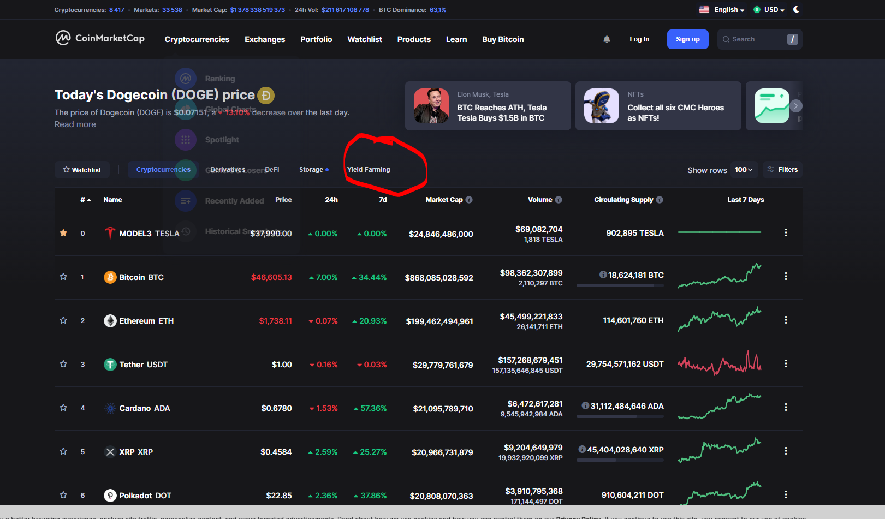Image resolution: width=885 pixels, height=519 pixels.
Task: Select the Storage tab
Action: point(313,170)
